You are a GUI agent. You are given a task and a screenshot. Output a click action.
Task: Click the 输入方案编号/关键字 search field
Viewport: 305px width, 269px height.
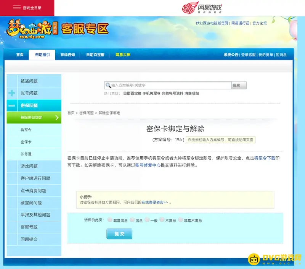coord(168,85)
